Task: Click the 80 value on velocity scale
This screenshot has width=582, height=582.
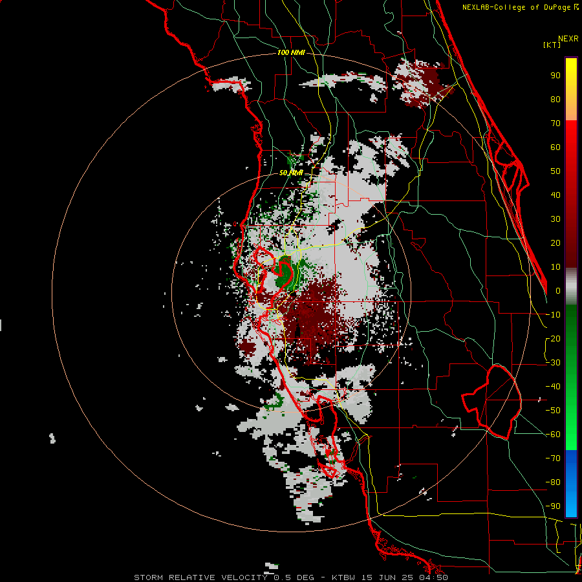Action: (x=555, y=100)
